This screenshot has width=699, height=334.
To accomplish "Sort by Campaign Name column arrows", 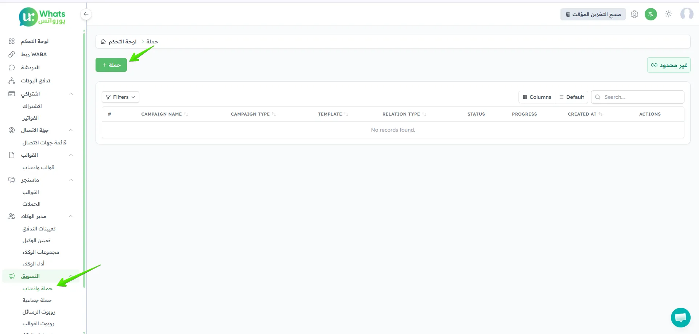I will [x=186, y=114].
